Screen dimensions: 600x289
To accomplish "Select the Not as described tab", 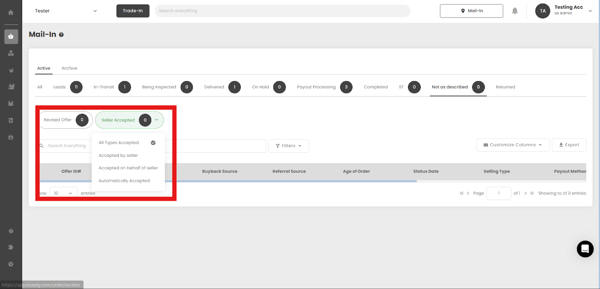I will click(x=458, y=87).
